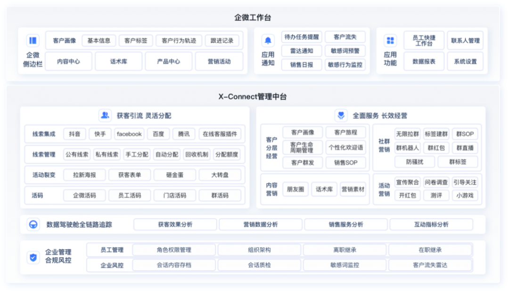Open the 基本信息 item
Viewport: 509px width, 292px height.
pyautogui.click(x=99, y=40)
